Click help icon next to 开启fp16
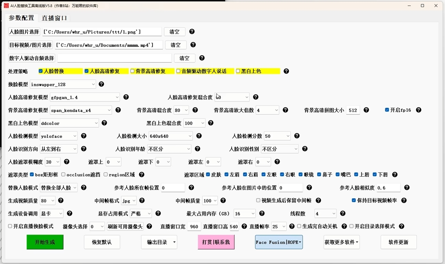This screenshot has height=264, width=445. pos(418,110)
